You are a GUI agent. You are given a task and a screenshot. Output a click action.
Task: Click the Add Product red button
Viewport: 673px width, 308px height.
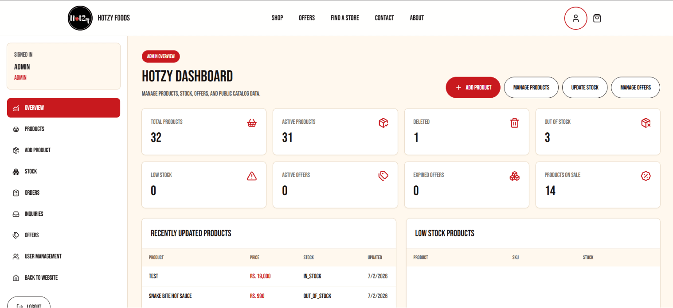pos(473,88)
